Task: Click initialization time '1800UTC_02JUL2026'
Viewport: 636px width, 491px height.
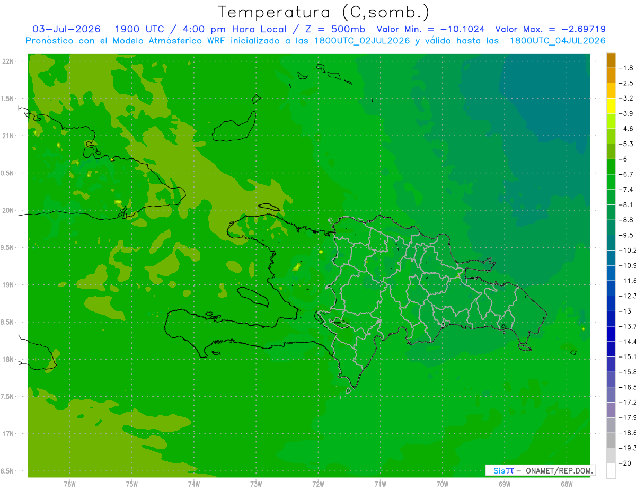Action: click(362, 41)
